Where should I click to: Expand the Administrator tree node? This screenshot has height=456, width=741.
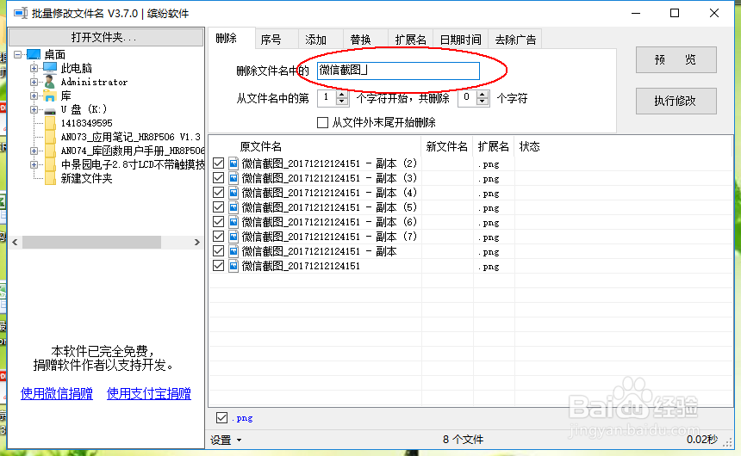[x=34, y=82]
